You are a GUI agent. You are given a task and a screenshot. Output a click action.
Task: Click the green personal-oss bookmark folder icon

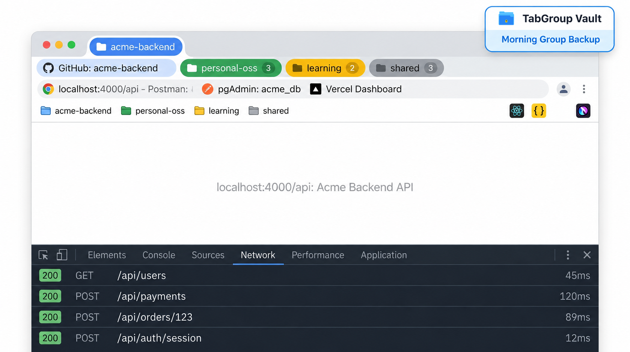[126, 111]
